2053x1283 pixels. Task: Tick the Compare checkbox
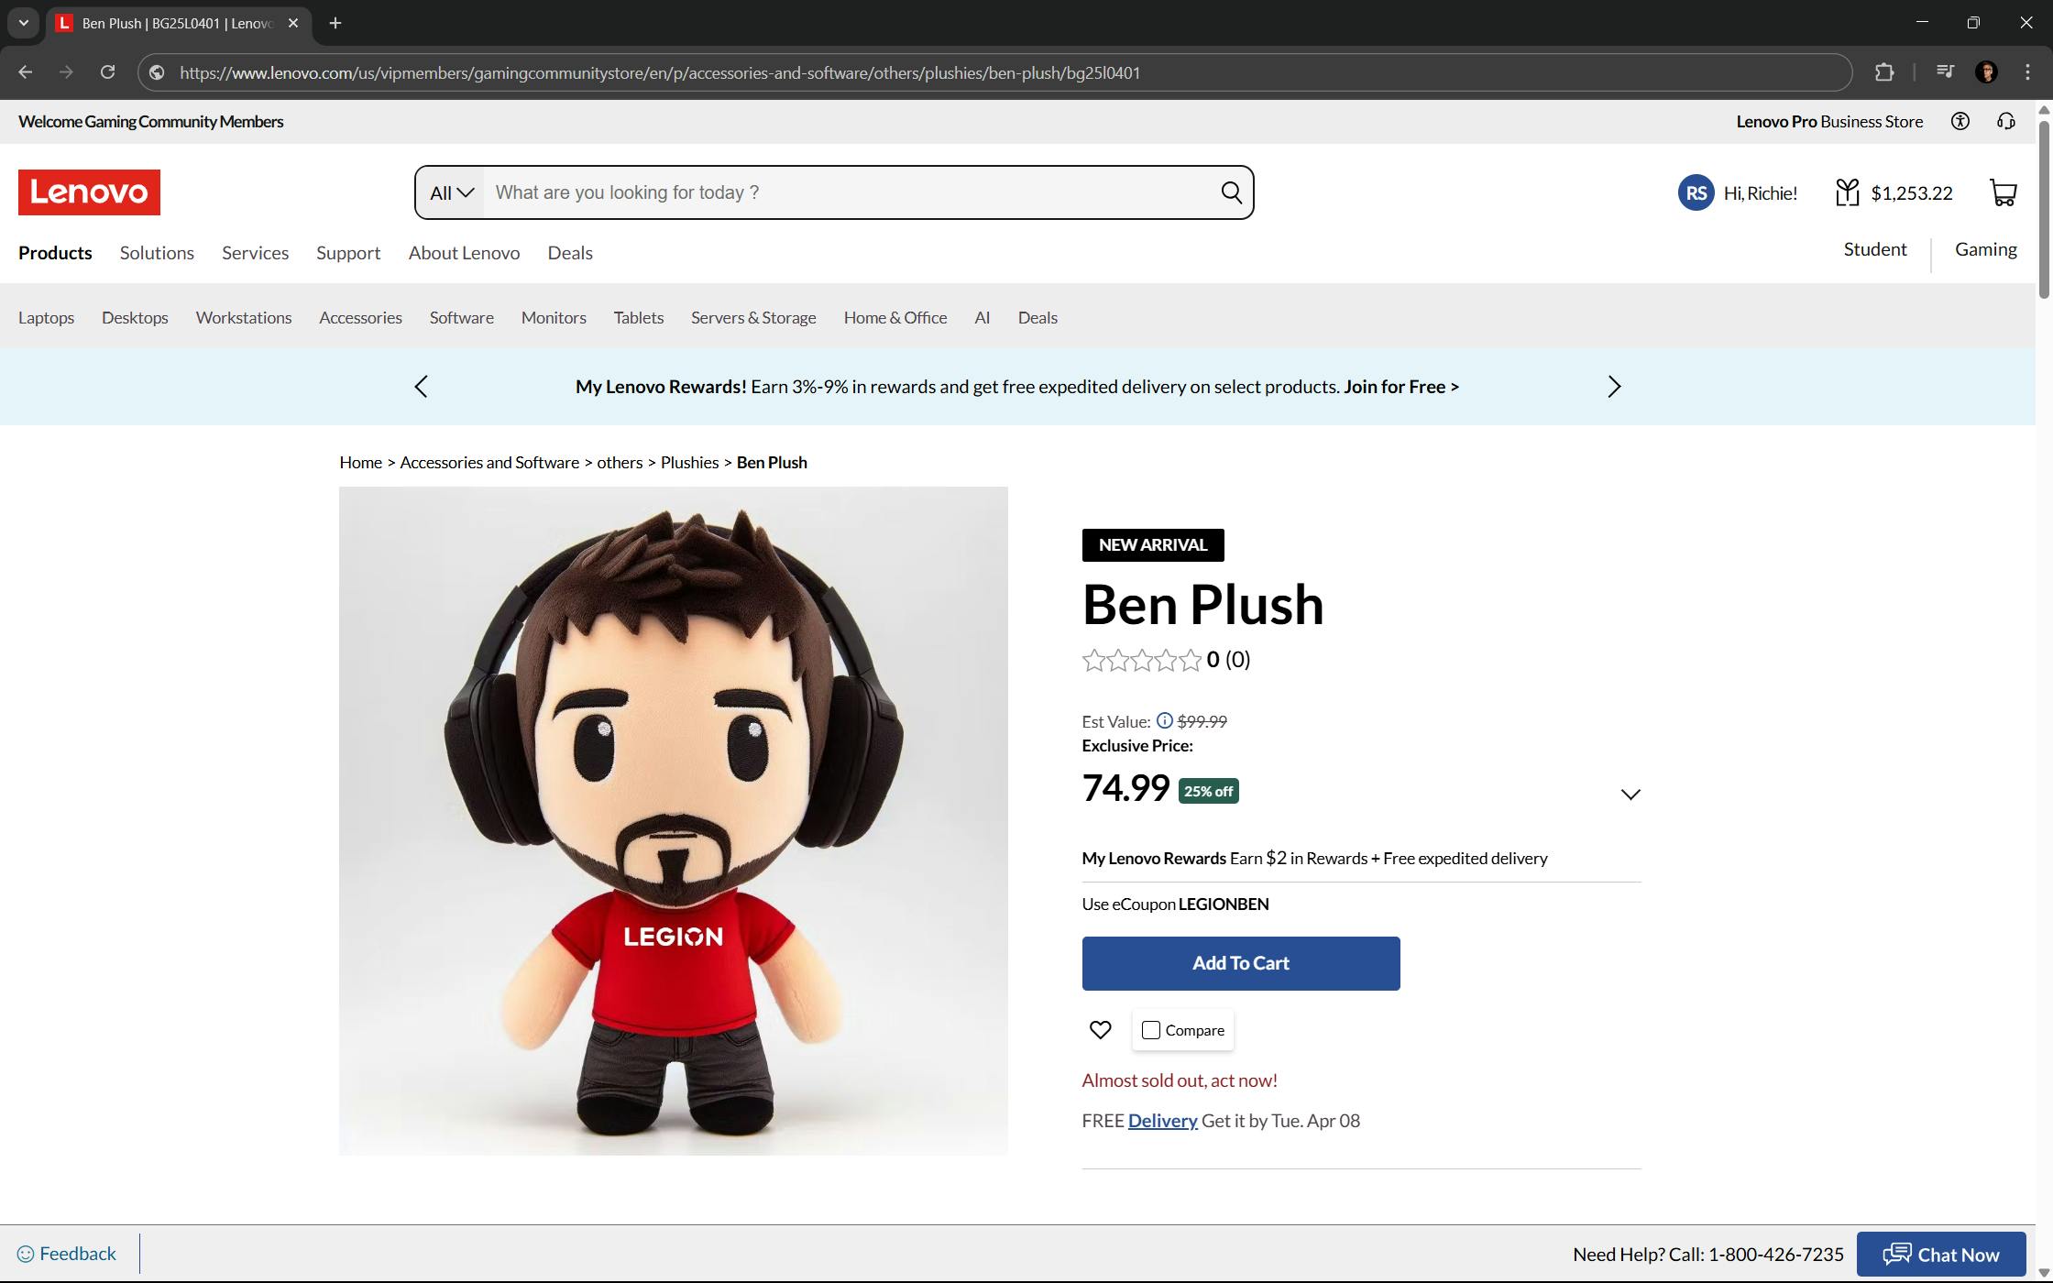click(x=1151, y=1030)
